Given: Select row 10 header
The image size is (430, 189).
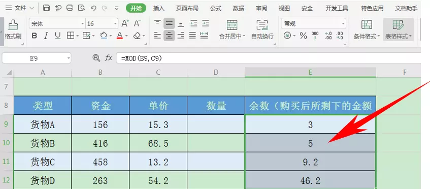Looking at the screenshot, I should (x=7, y=143).
